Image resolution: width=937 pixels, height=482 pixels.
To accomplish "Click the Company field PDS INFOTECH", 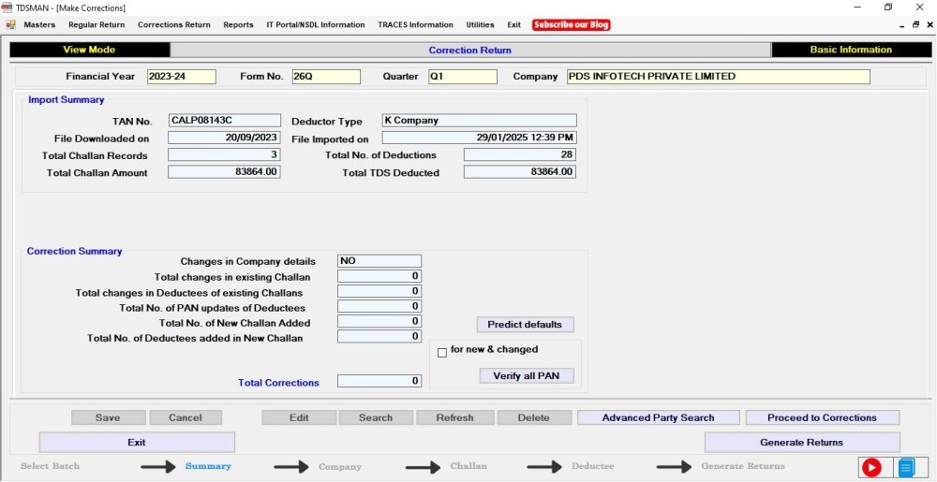I will pyautogui.click(x=719, y=77).
